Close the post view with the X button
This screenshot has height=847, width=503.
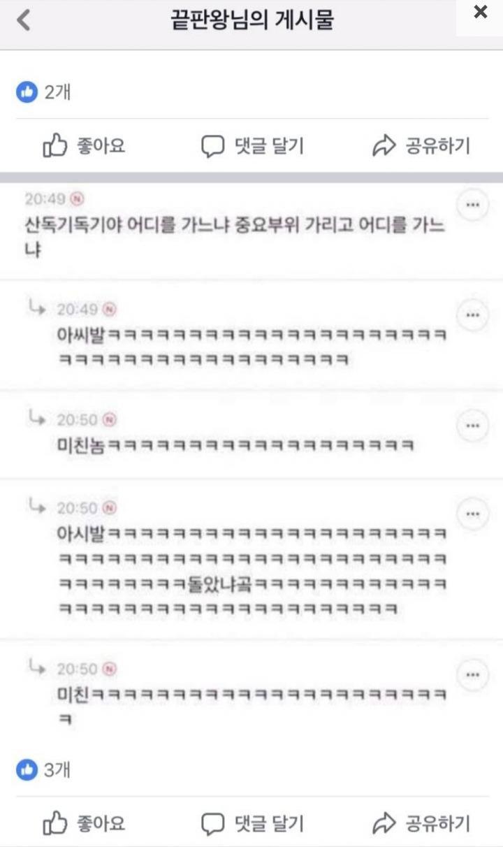(x=481, y=12)
